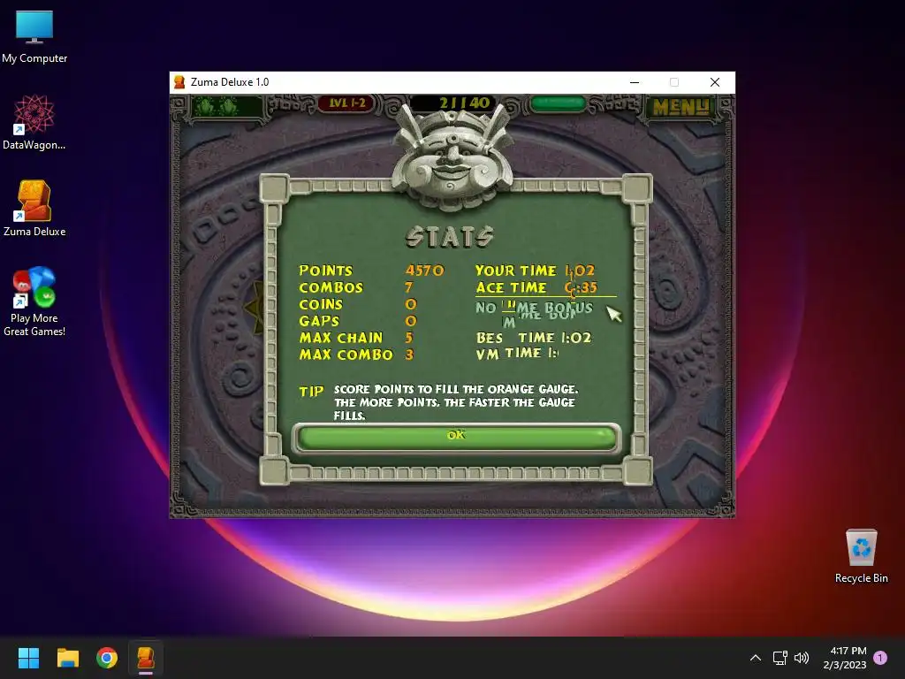
Task: Click the POINTS value 4570
Action: (x=424, y=271)
